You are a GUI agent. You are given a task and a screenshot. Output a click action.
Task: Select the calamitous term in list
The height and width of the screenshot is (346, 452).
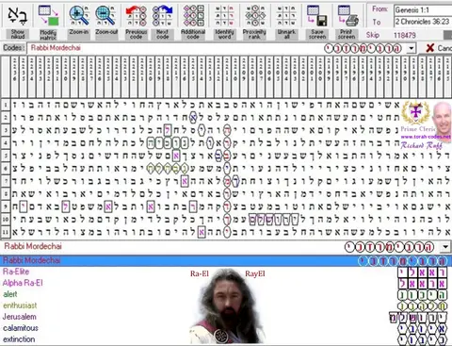tap(21, 328)
